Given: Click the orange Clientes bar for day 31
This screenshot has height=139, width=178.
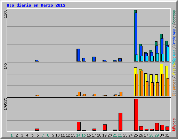Looking at the screenshot, I should coord(168,87).
